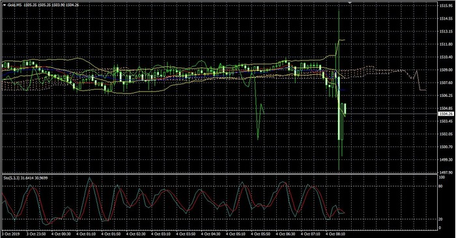Click the horizontal bid price line
456x238 pixels.
[220, 114]
